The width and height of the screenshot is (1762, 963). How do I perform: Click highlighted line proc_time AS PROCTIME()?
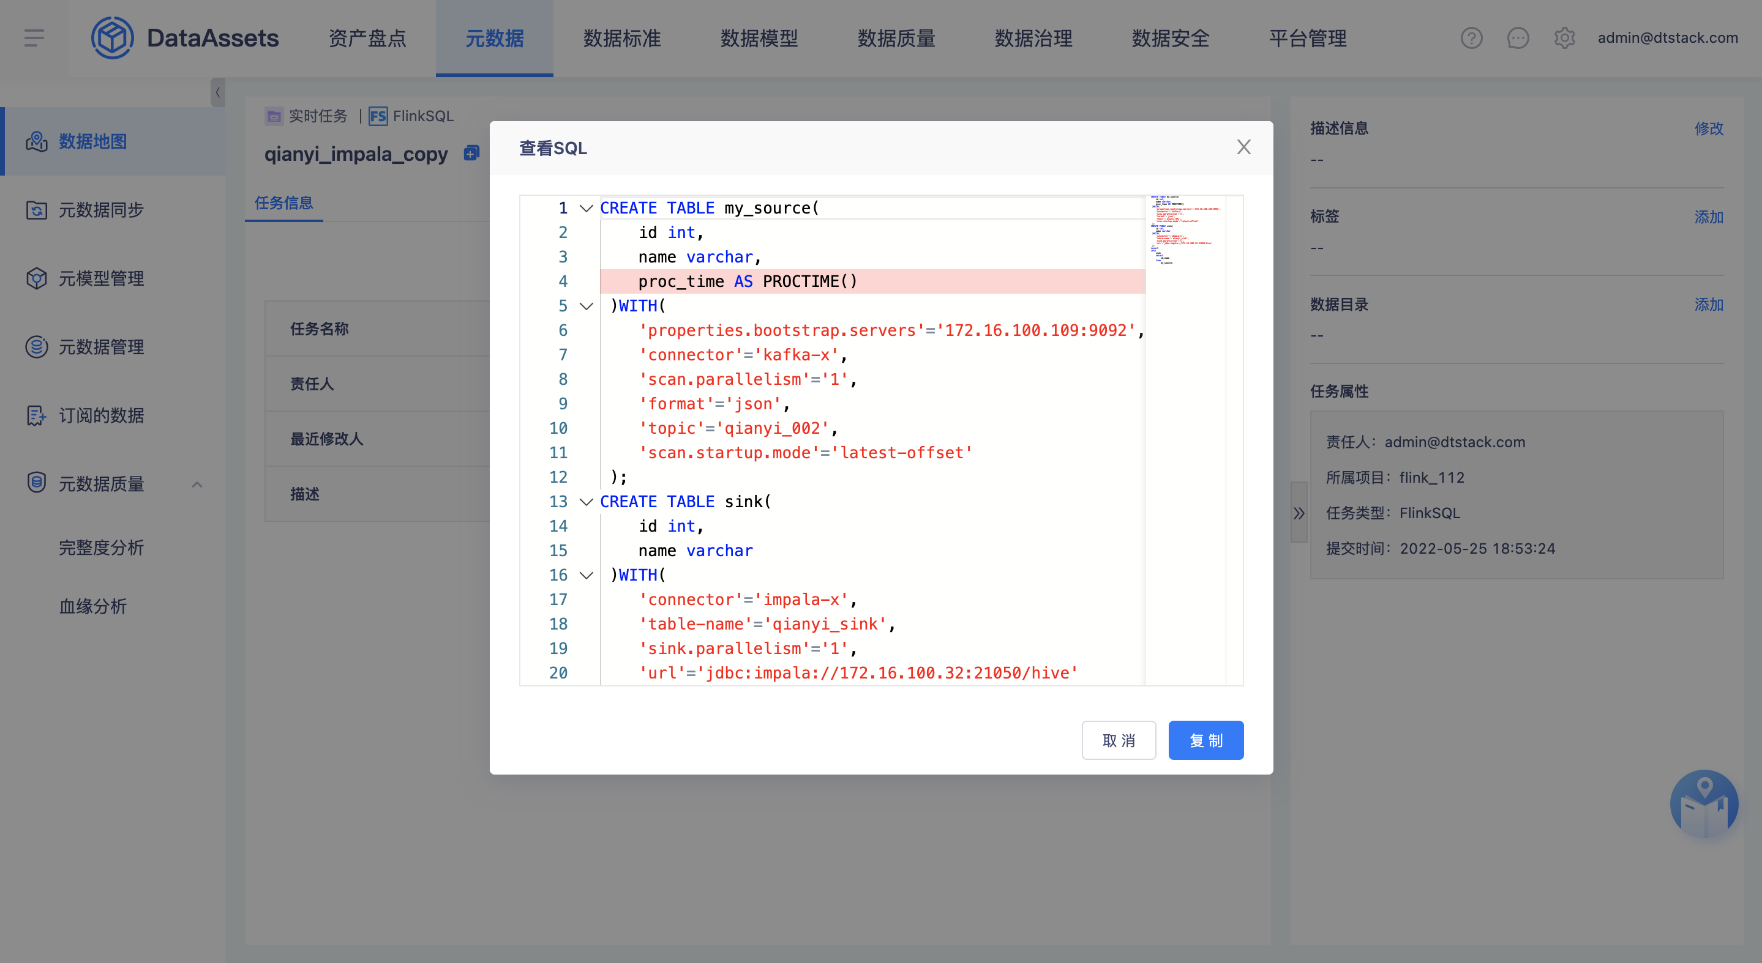(x=872, y=281)
